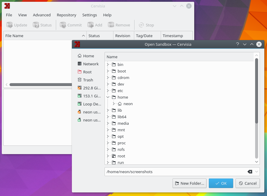Click the dialog help question mark
Viewport: 267px width, 196px height.
[x=237, y=44]
